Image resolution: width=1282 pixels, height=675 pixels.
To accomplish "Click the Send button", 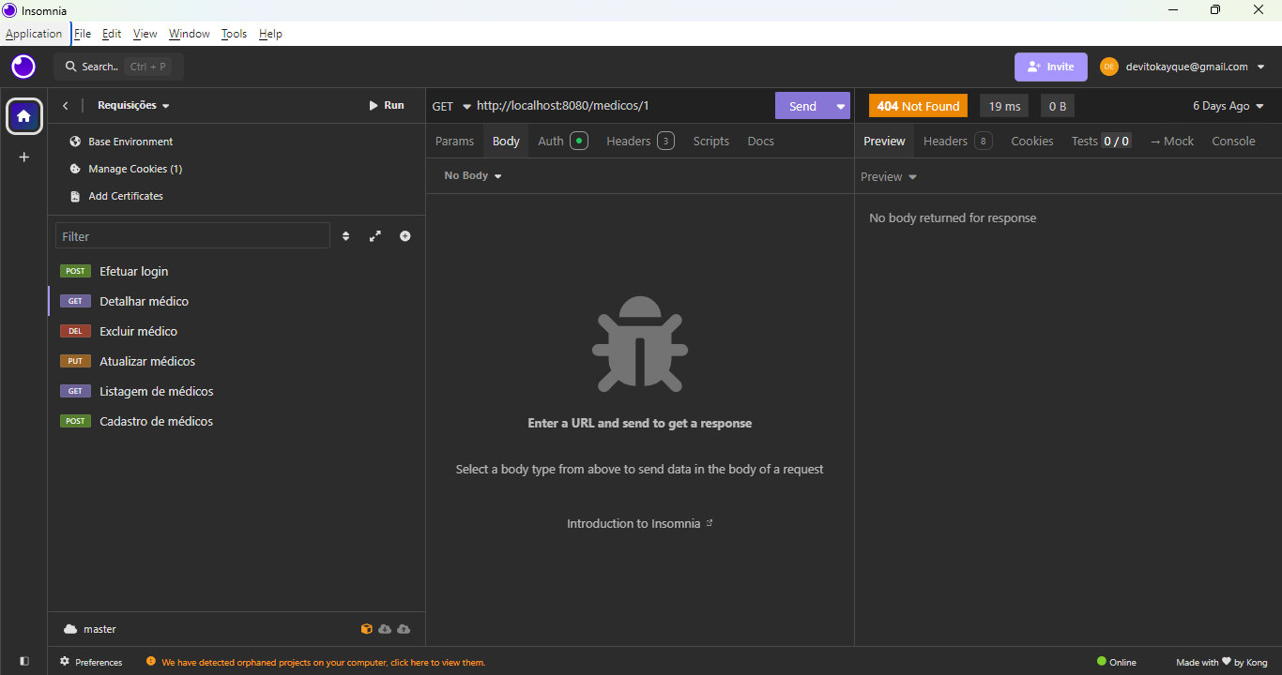I will point(802,106).
